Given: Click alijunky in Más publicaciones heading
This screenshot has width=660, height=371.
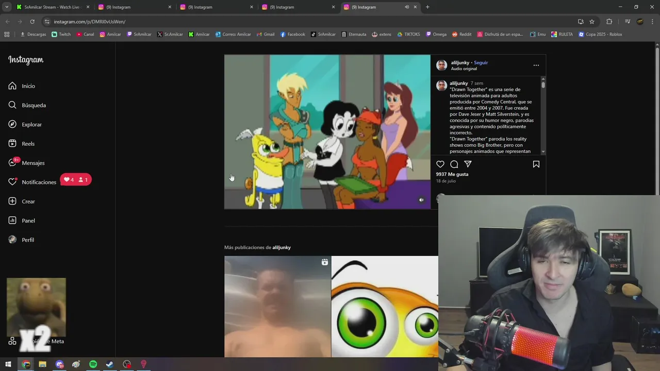Looking at the screenshot, I should [x=282, y=247].
